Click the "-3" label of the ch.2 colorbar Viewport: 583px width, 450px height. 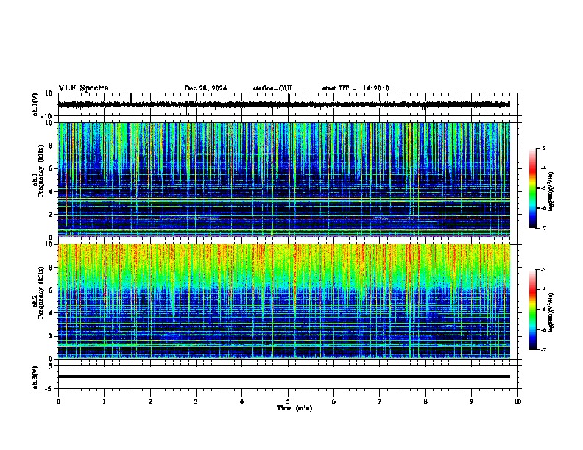[543, 270]
